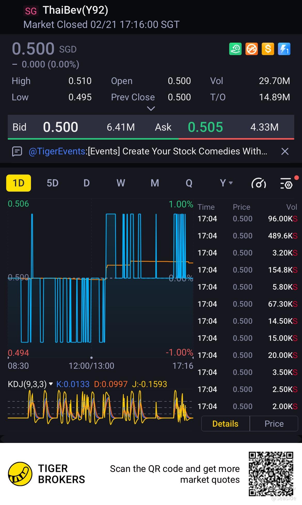Tap the green currency-hand badge icon
302x505 pixels.
(x=235, y=49)
